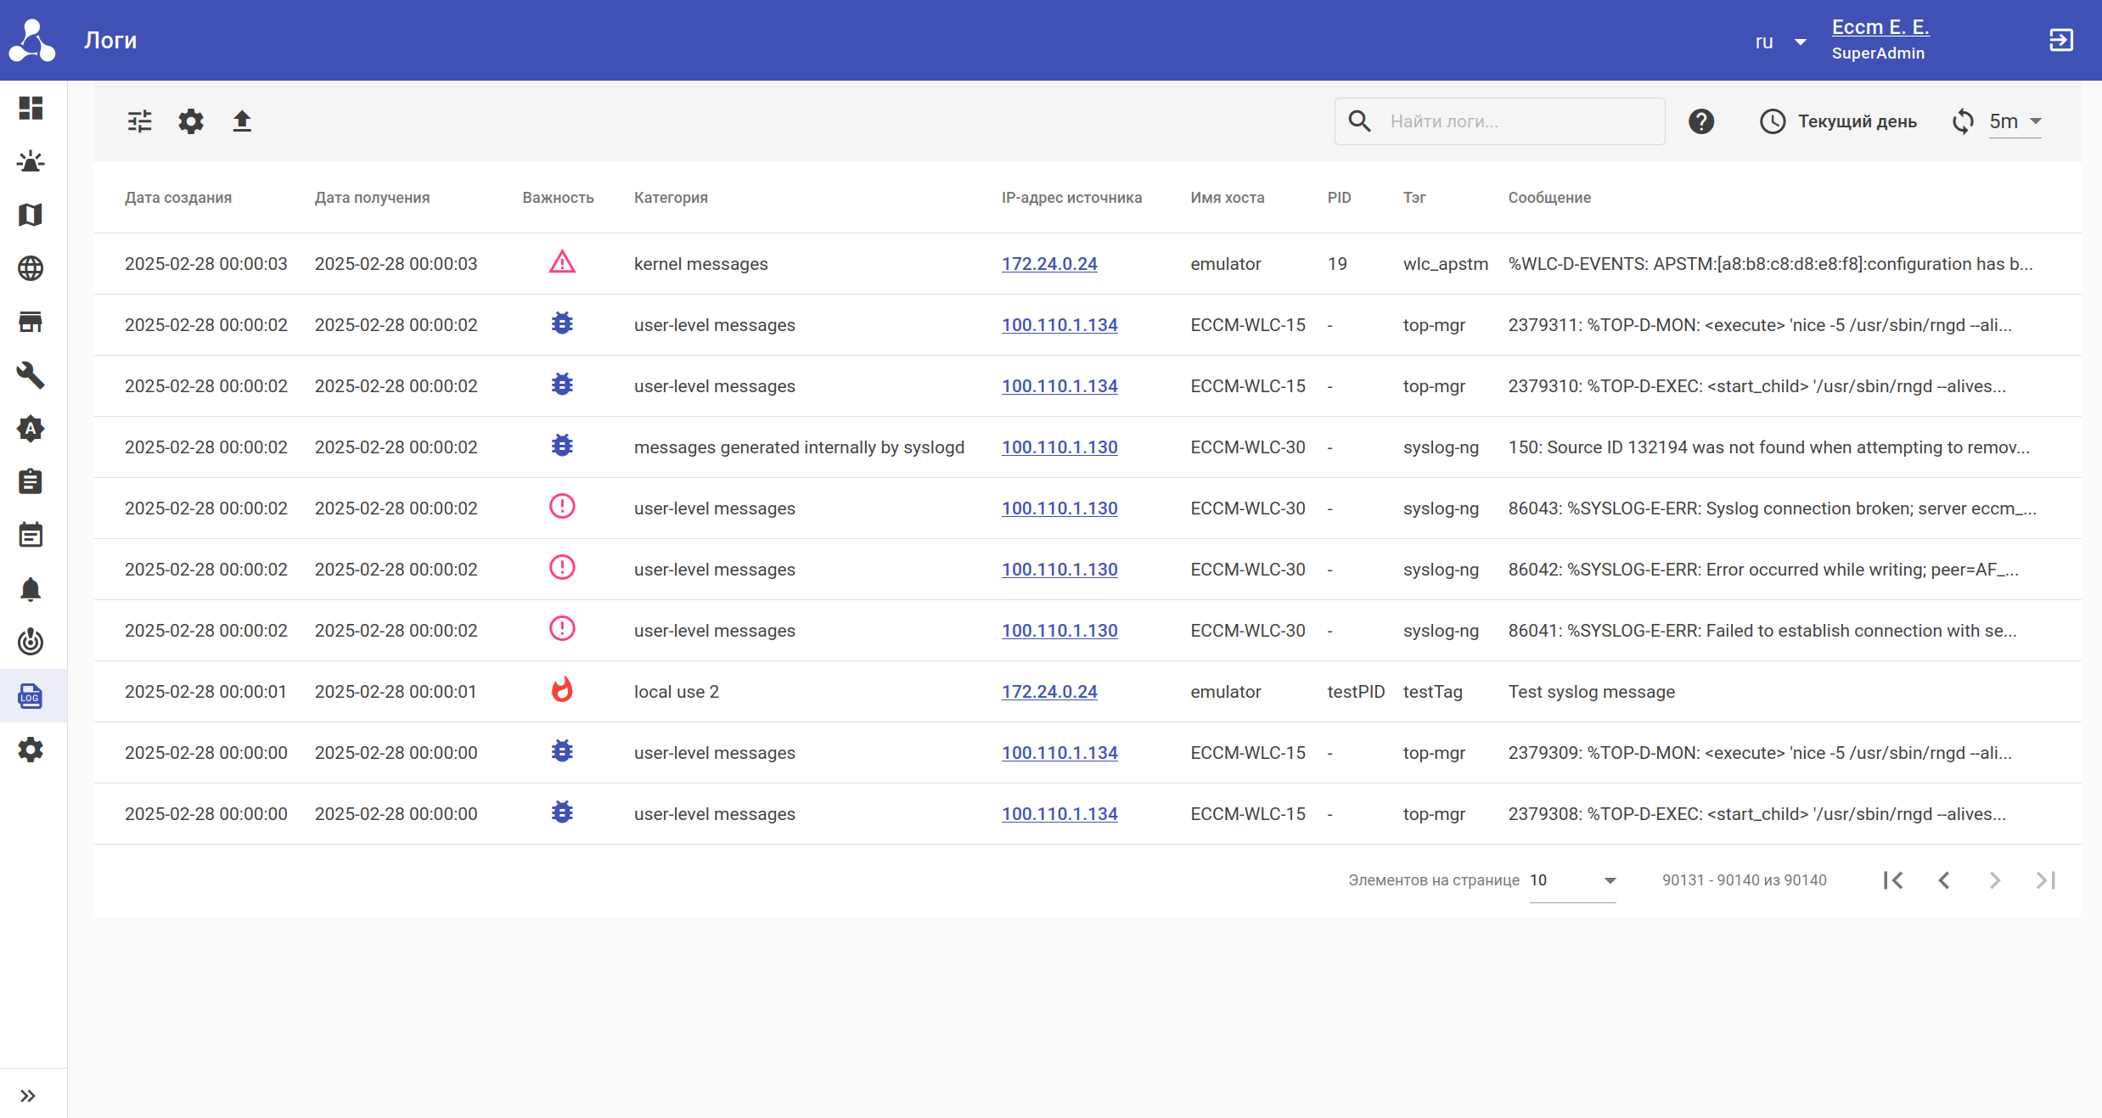The image size is (2102, 1118).
Task: Open the 5m refresh interval dropdown
Action: point(2015,121)
